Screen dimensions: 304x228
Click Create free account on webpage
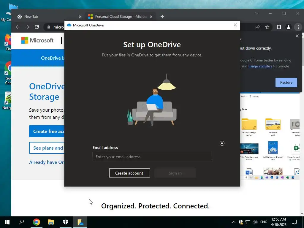point(47,131)
